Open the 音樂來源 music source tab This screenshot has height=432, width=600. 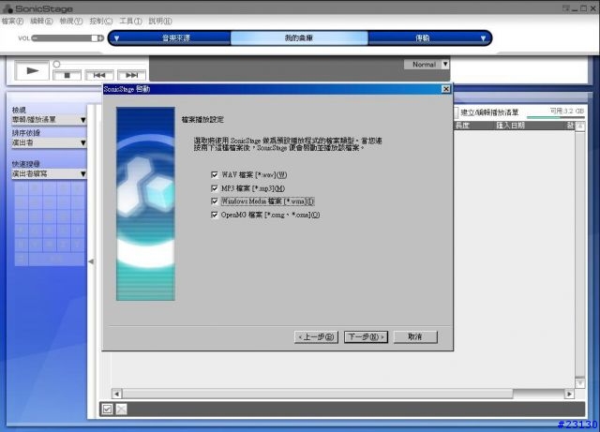(176, 37)
